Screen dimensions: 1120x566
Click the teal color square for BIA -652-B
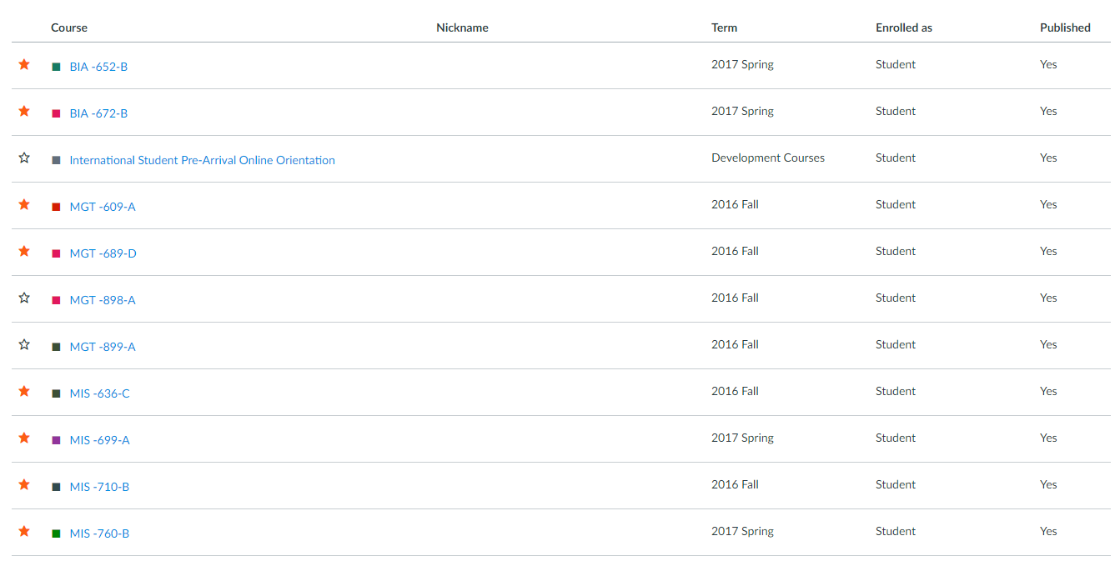[x=56, y=67]
